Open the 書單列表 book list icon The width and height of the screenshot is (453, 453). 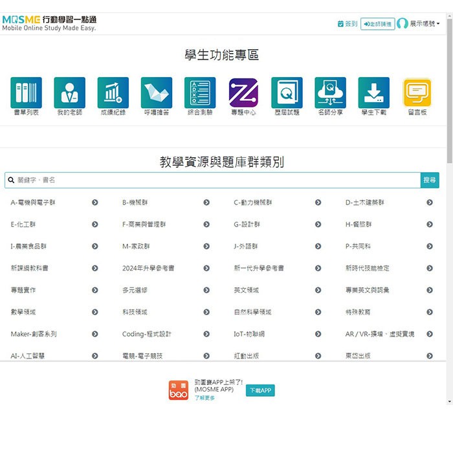coord(26,93)
